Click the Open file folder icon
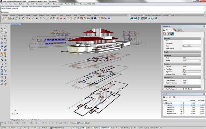 6,19
